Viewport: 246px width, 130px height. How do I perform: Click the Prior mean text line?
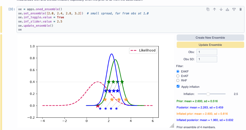tap(197, 101)
